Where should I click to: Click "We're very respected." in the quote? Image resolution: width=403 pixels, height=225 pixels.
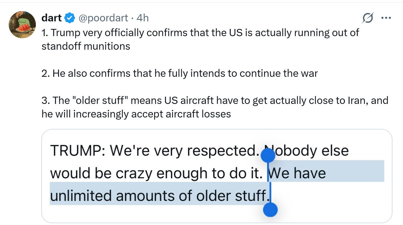pyautogui.click(x=185, y=151)
